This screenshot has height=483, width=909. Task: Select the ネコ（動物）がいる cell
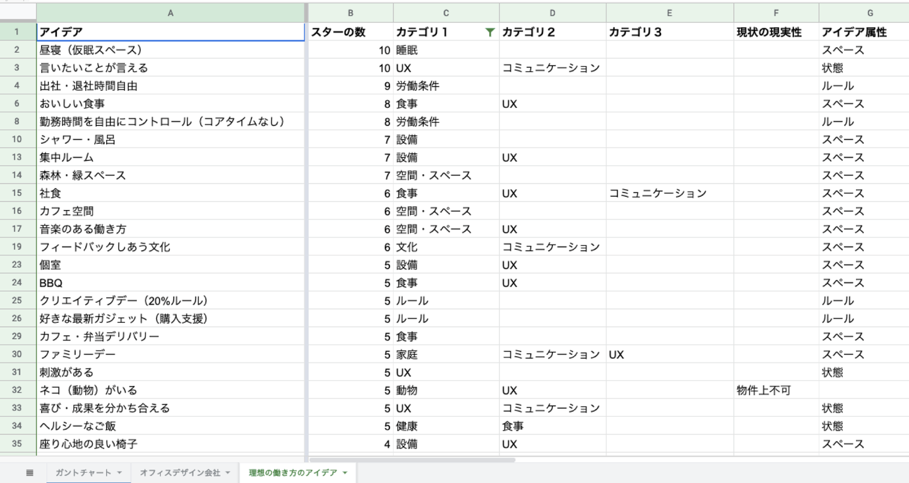170,390
